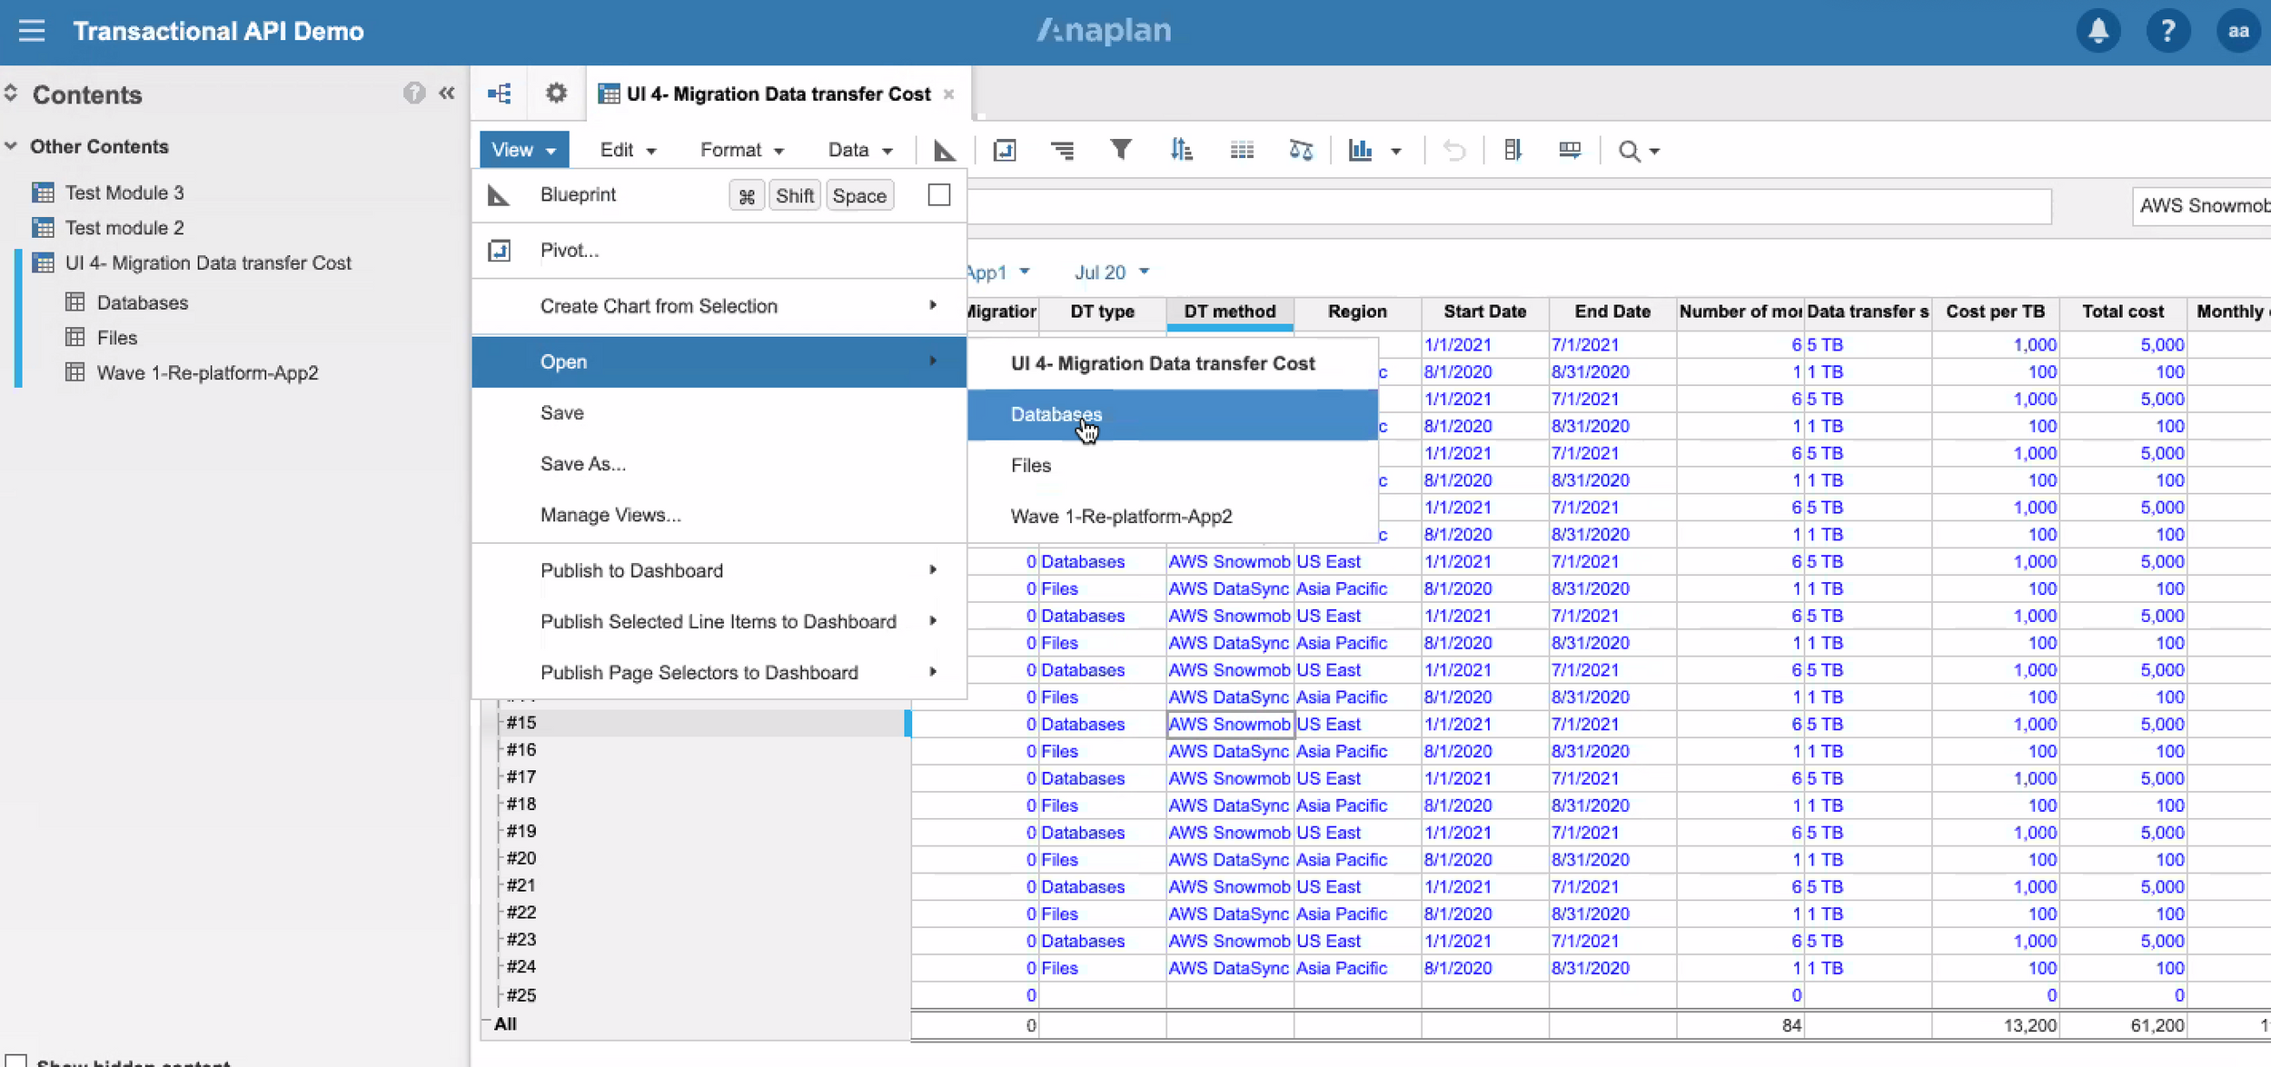
Task: Open the Format menu
Action: pyautogui.click(x=739, y=149)
